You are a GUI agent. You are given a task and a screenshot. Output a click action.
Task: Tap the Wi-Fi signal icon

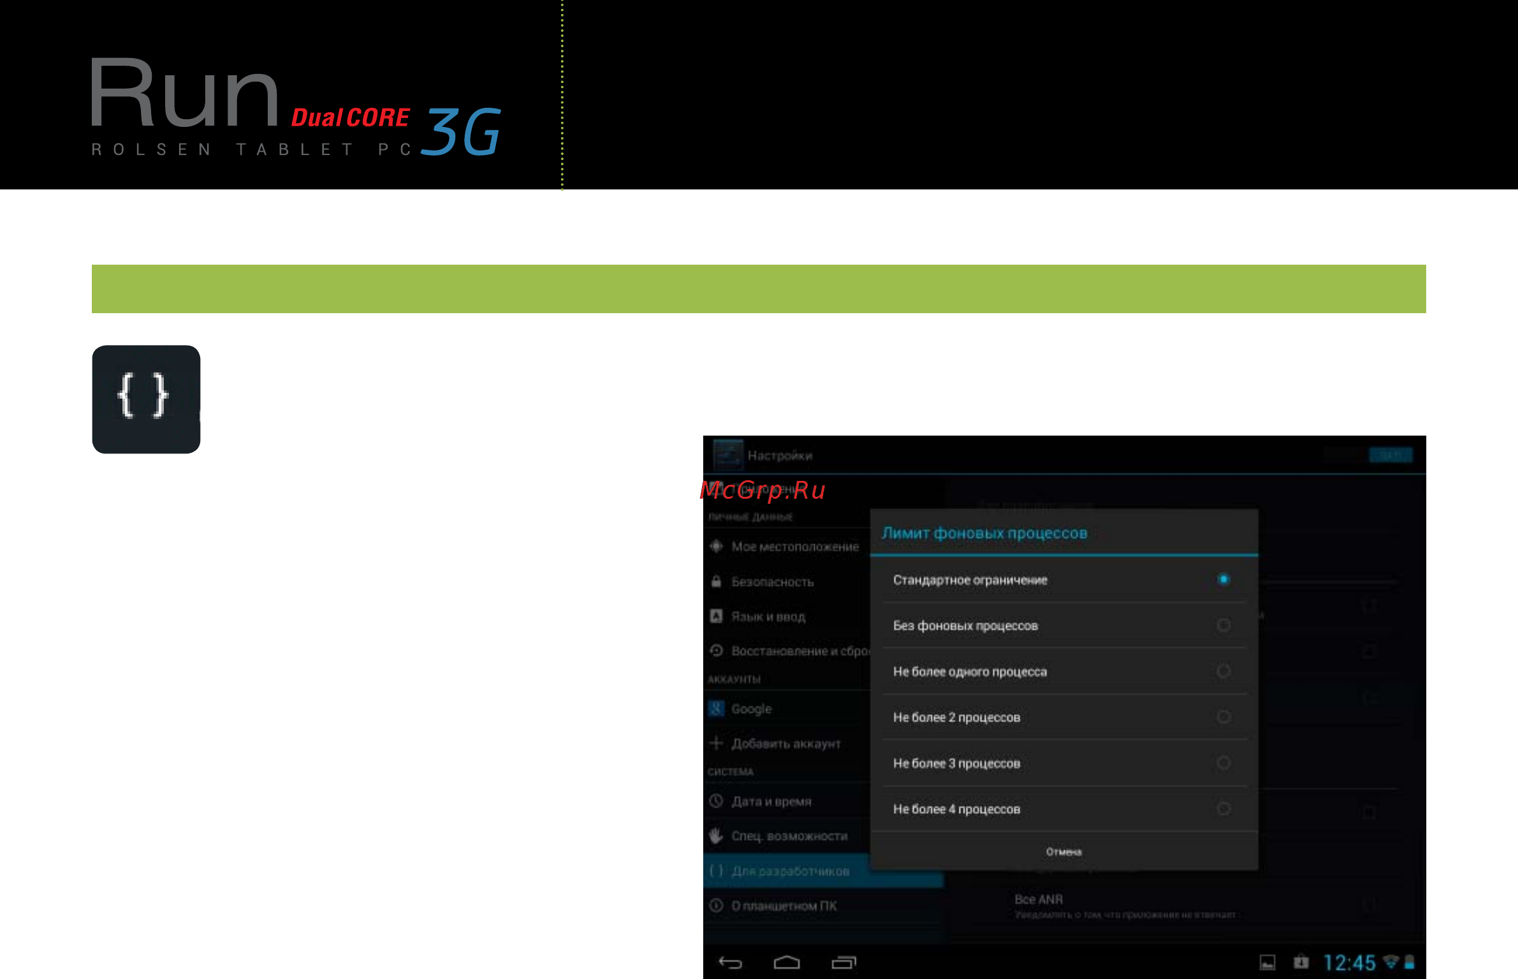tap(1391, 962)
